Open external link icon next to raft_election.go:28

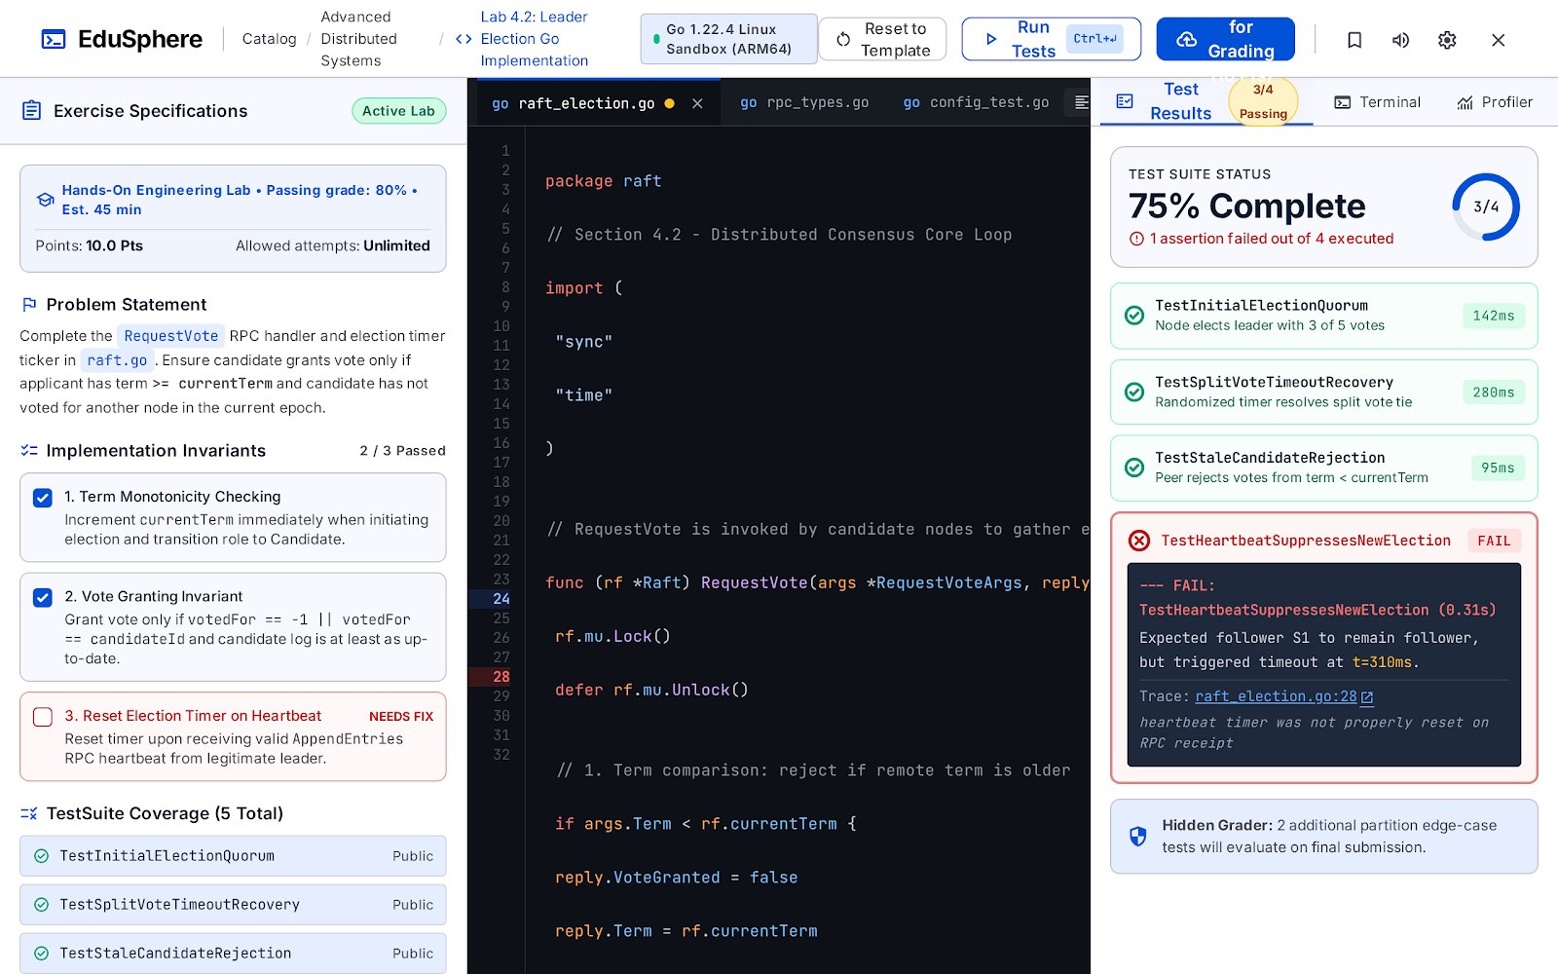tap(1367, 697)
